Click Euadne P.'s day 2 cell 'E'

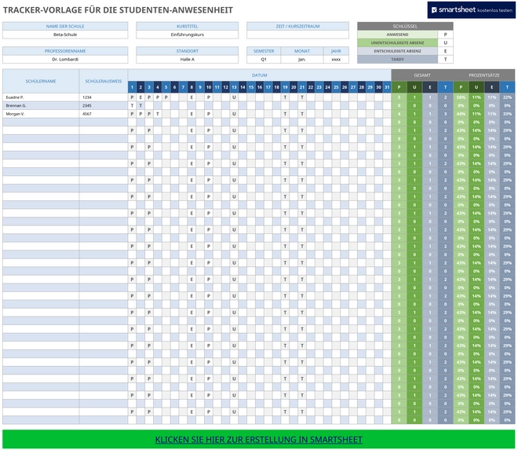coord(140,97)
